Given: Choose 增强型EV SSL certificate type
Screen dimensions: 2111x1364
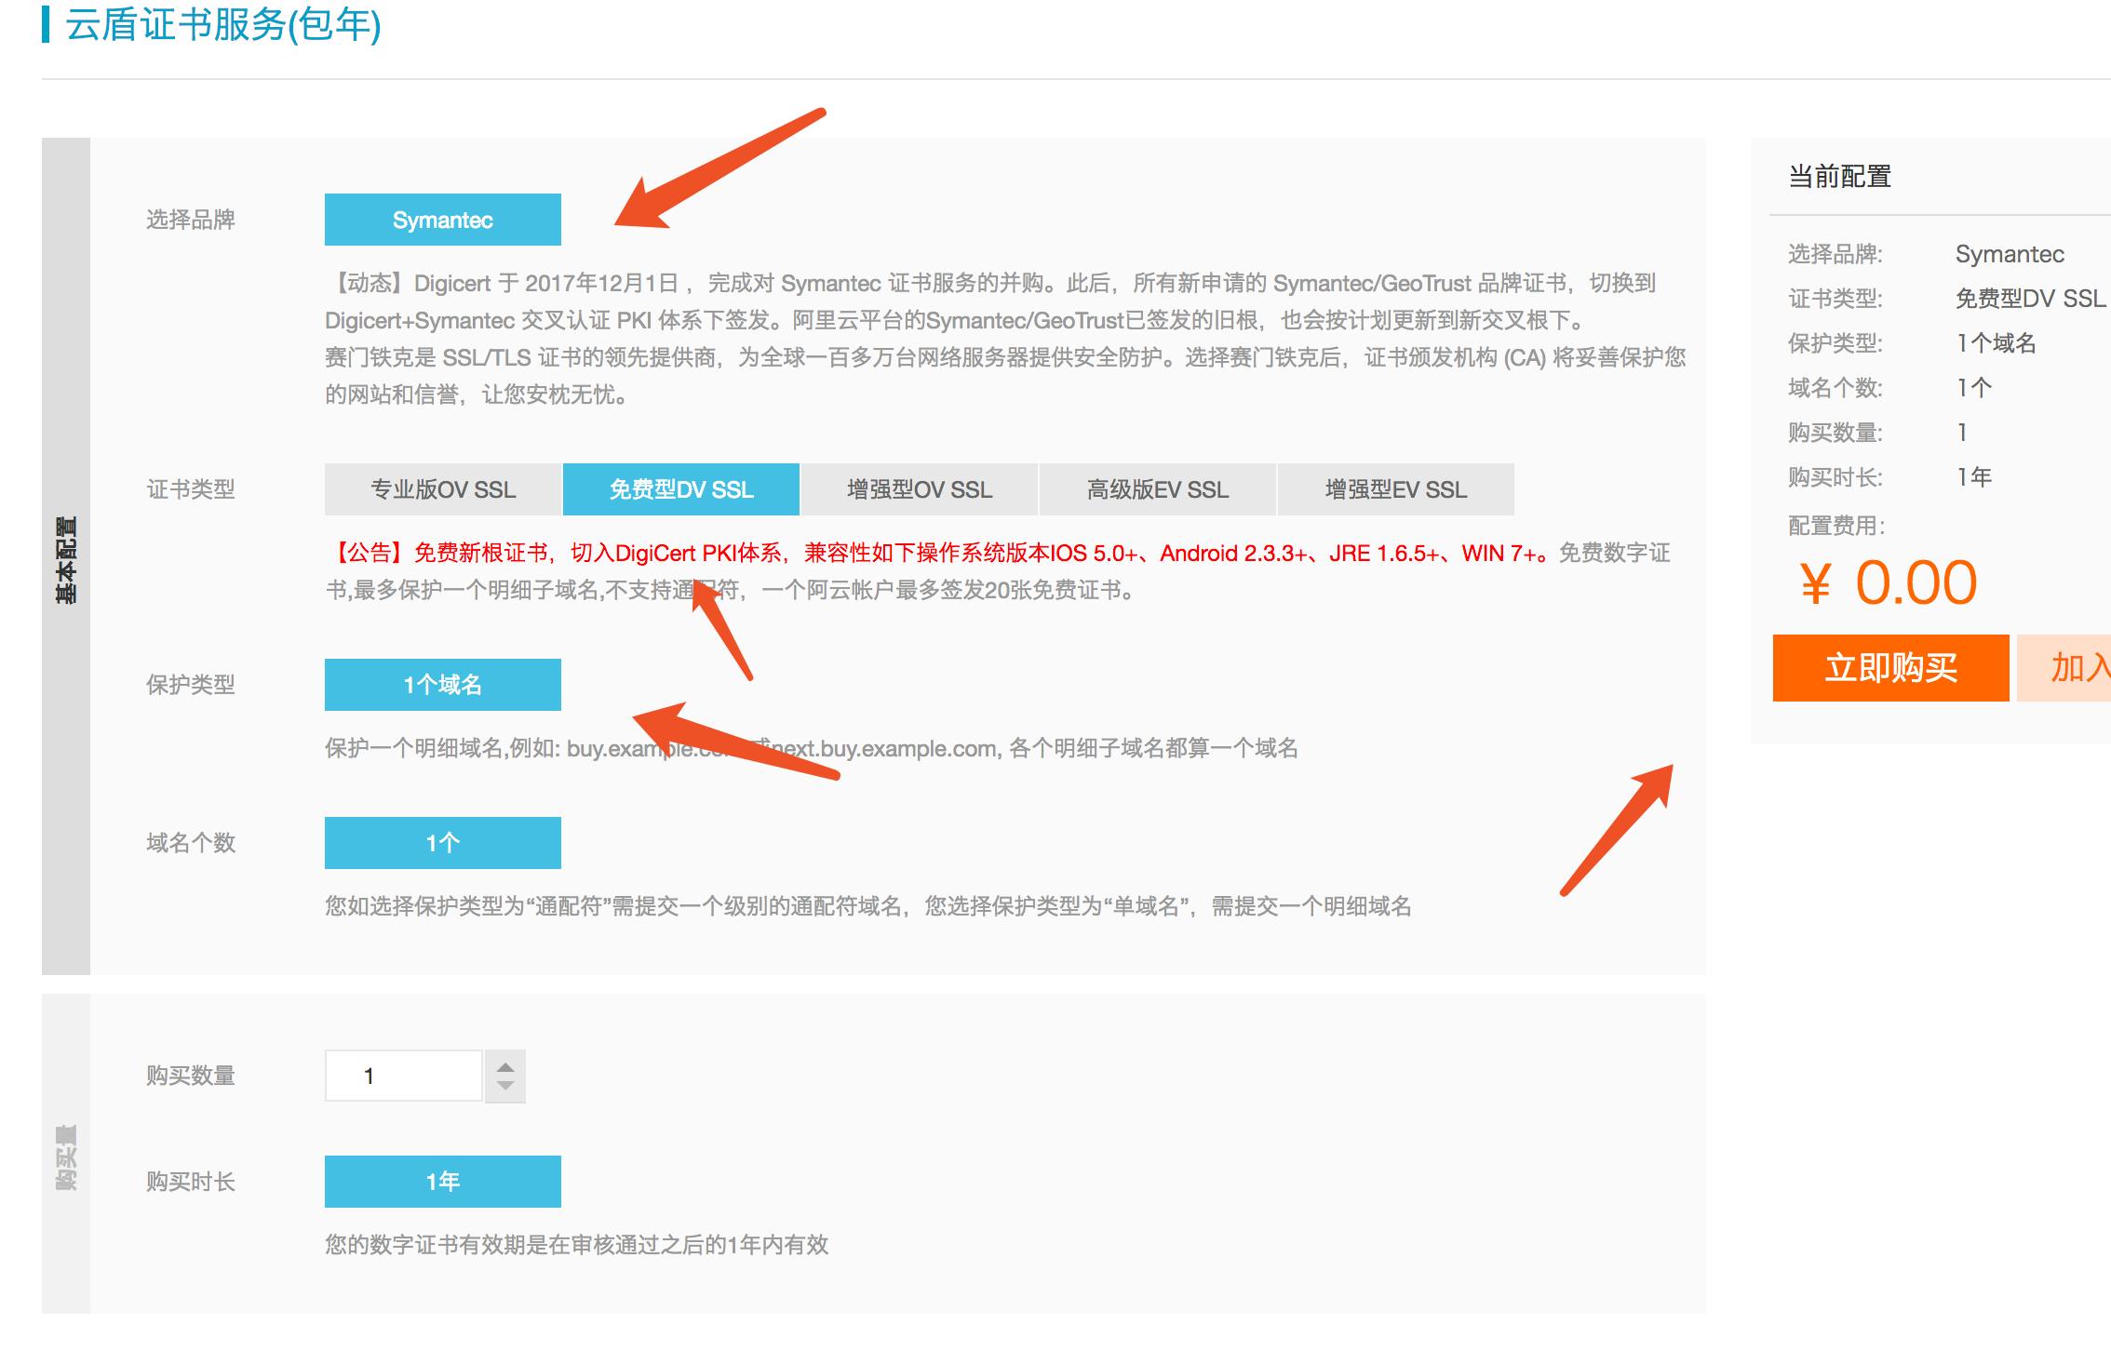Looking at the screenshot, I should pos(1395,489).
